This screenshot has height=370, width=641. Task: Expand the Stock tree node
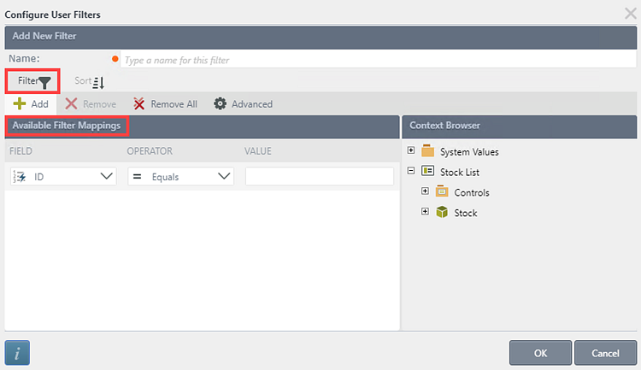(x=425, y=212)
